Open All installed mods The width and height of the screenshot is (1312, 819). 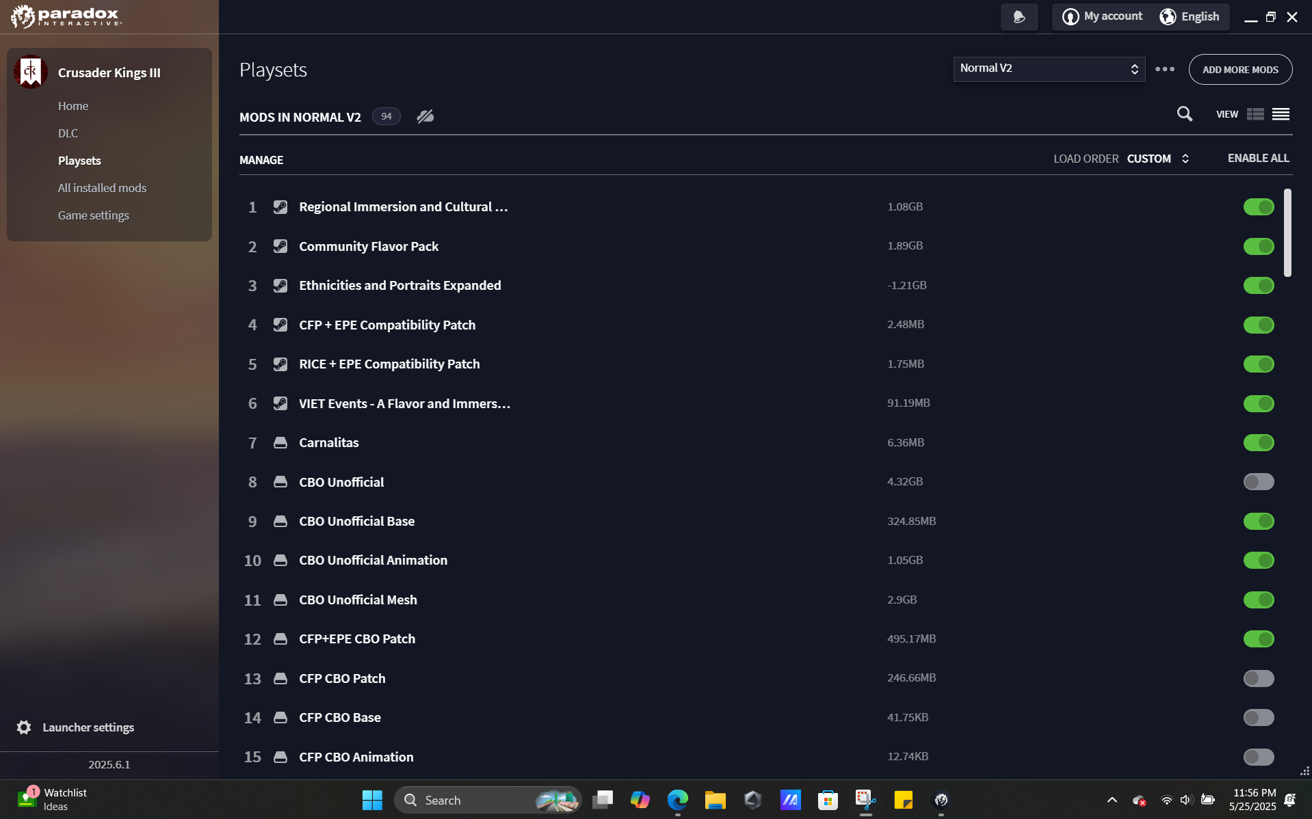tap(102, 188)
